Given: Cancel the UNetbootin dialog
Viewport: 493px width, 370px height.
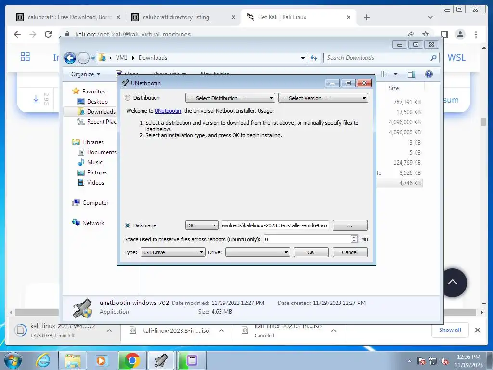Looking at the screenshot, I should click(x=350, y=252).
